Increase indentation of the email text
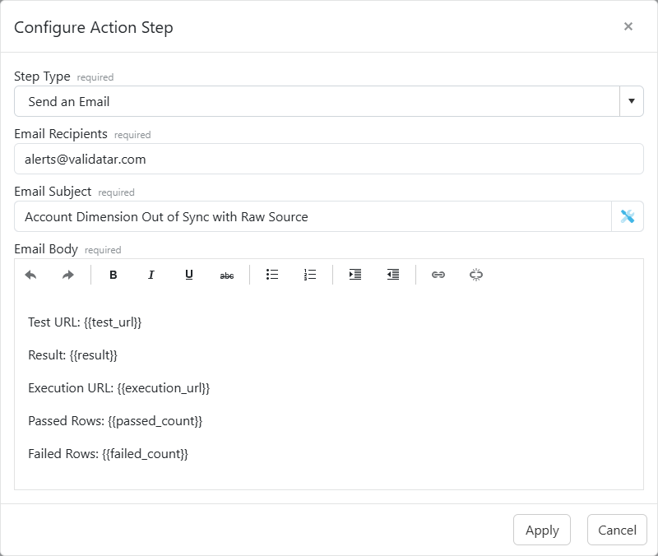 tap(354, 275)
